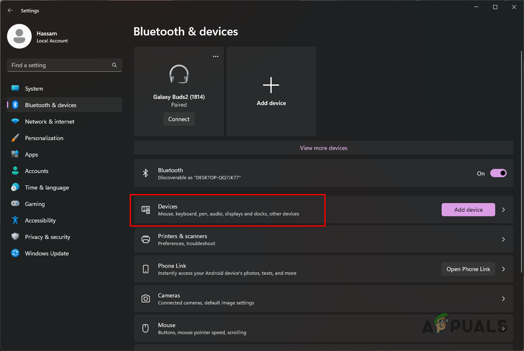Click the View more devices link
This screenshot has width=524, height=351.
point(324,148)
